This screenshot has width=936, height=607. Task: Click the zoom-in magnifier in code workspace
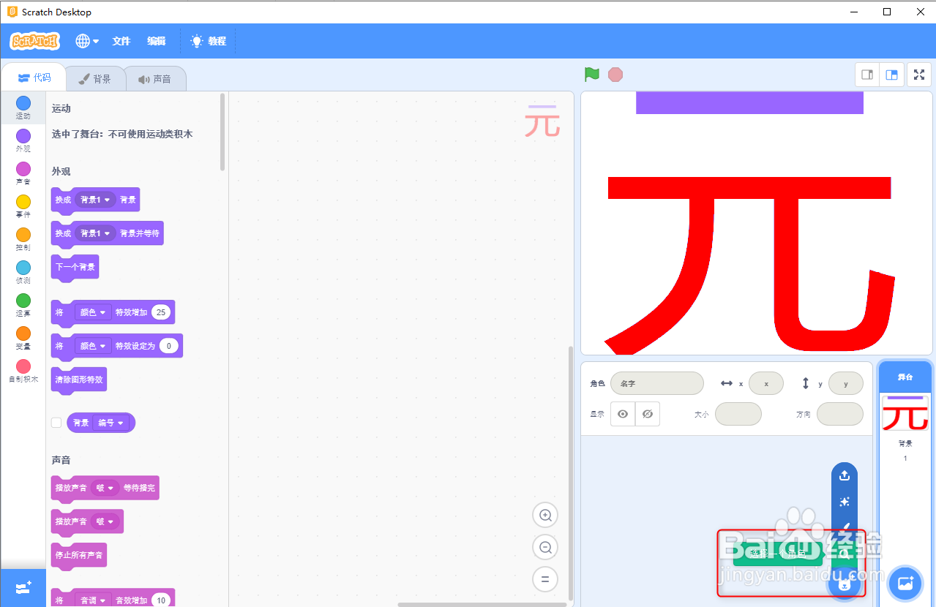click(x=544, y=515)
